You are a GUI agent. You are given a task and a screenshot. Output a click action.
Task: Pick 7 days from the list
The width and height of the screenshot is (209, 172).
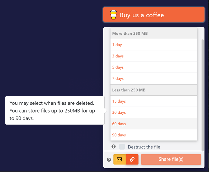pyautogui.click(x=154, y=78)
